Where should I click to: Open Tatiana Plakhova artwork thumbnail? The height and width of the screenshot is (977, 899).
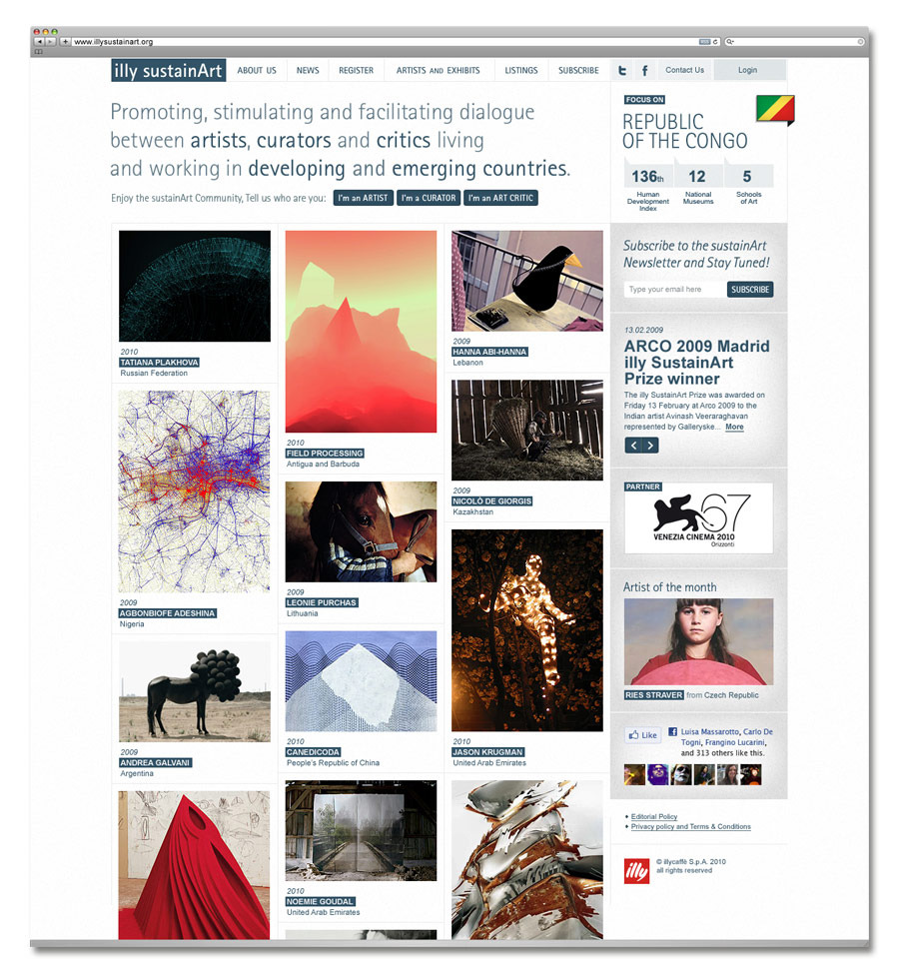195,286
